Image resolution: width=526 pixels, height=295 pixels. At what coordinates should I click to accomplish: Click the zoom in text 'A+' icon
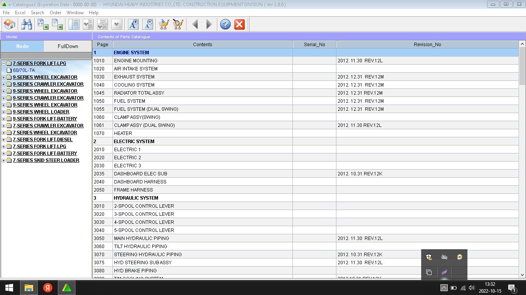coord(133,25)
